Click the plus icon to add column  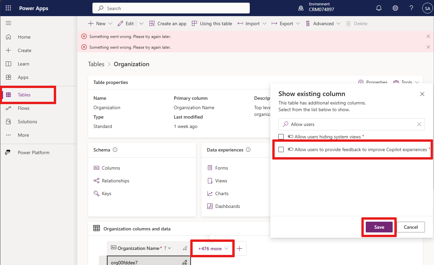point(239,249)
